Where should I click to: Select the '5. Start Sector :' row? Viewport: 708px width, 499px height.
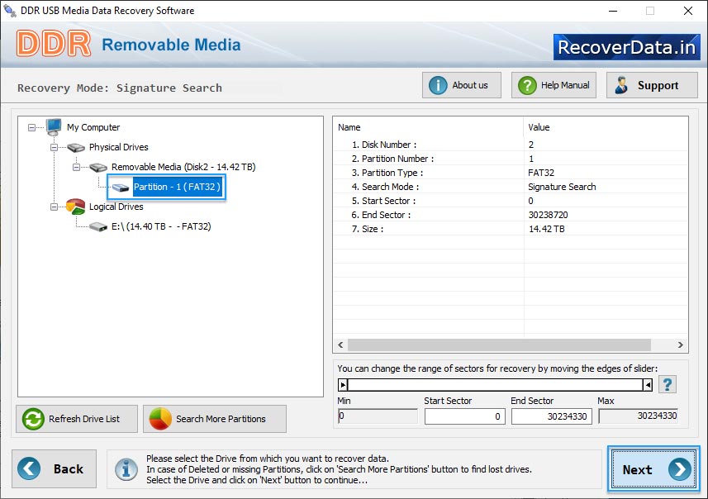coord(511,201)
